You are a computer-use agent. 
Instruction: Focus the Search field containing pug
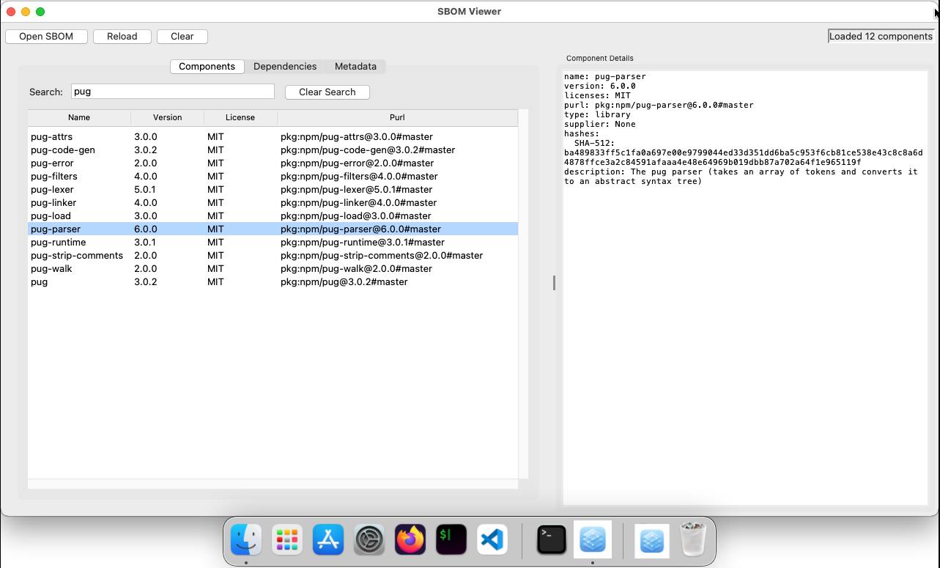tap(173, 92)
